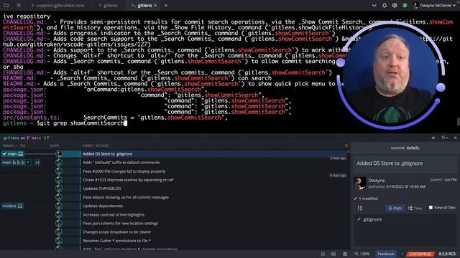Select commit 'Fixes json schema for new location'

coord(213,224)
